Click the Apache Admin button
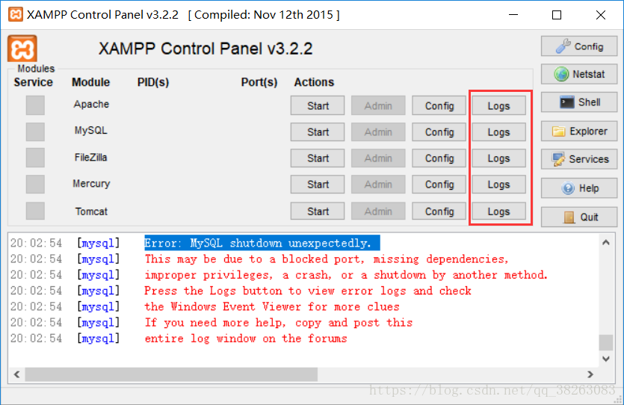 [x=378, y=105]
